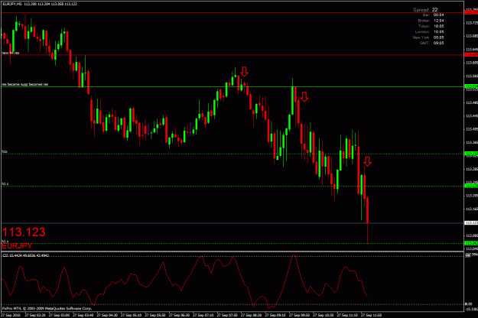Click the '27 Sep 07:50' time axis label
478x318 pixels.
(227, 315)
